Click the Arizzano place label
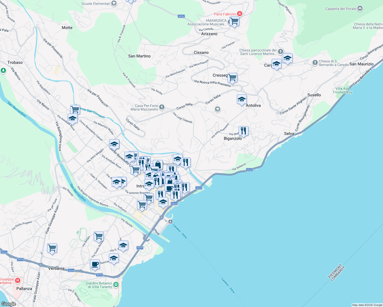383x307 pixels. coord(209,34)
